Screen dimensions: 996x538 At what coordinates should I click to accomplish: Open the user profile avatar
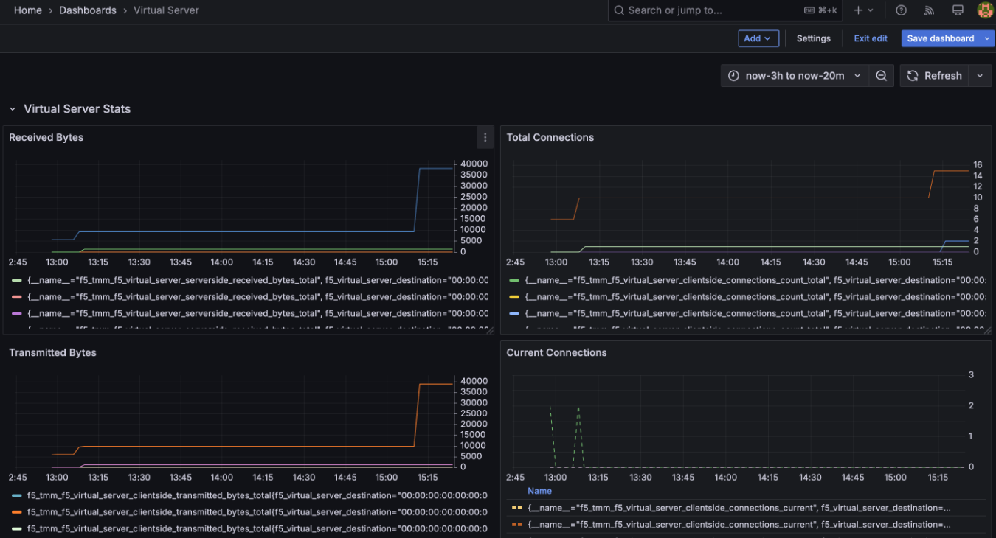tap(985, 10)
